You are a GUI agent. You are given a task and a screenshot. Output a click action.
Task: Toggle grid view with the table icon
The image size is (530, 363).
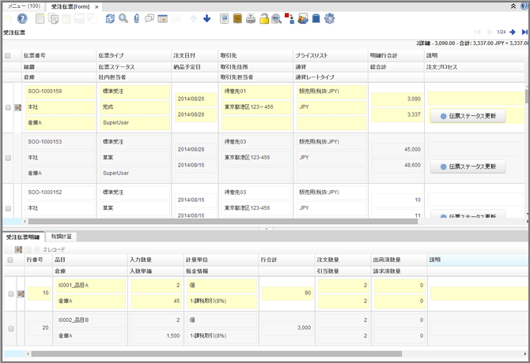[163, 18]
